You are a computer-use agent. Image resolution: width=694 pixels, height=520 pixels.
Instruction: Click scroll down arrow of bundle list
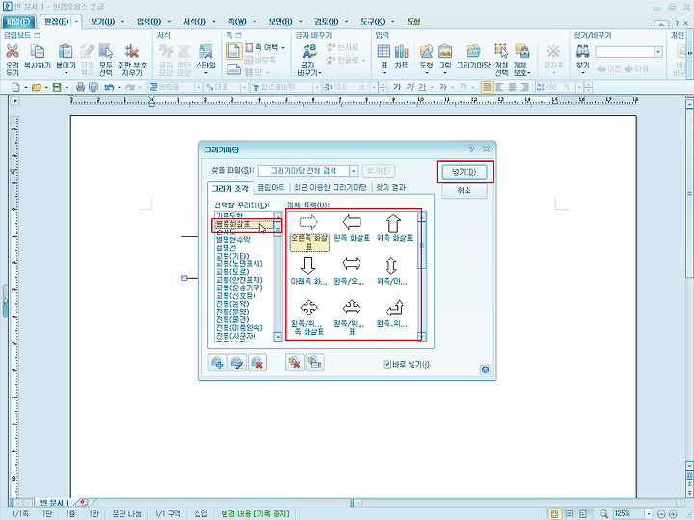[278, 337]
